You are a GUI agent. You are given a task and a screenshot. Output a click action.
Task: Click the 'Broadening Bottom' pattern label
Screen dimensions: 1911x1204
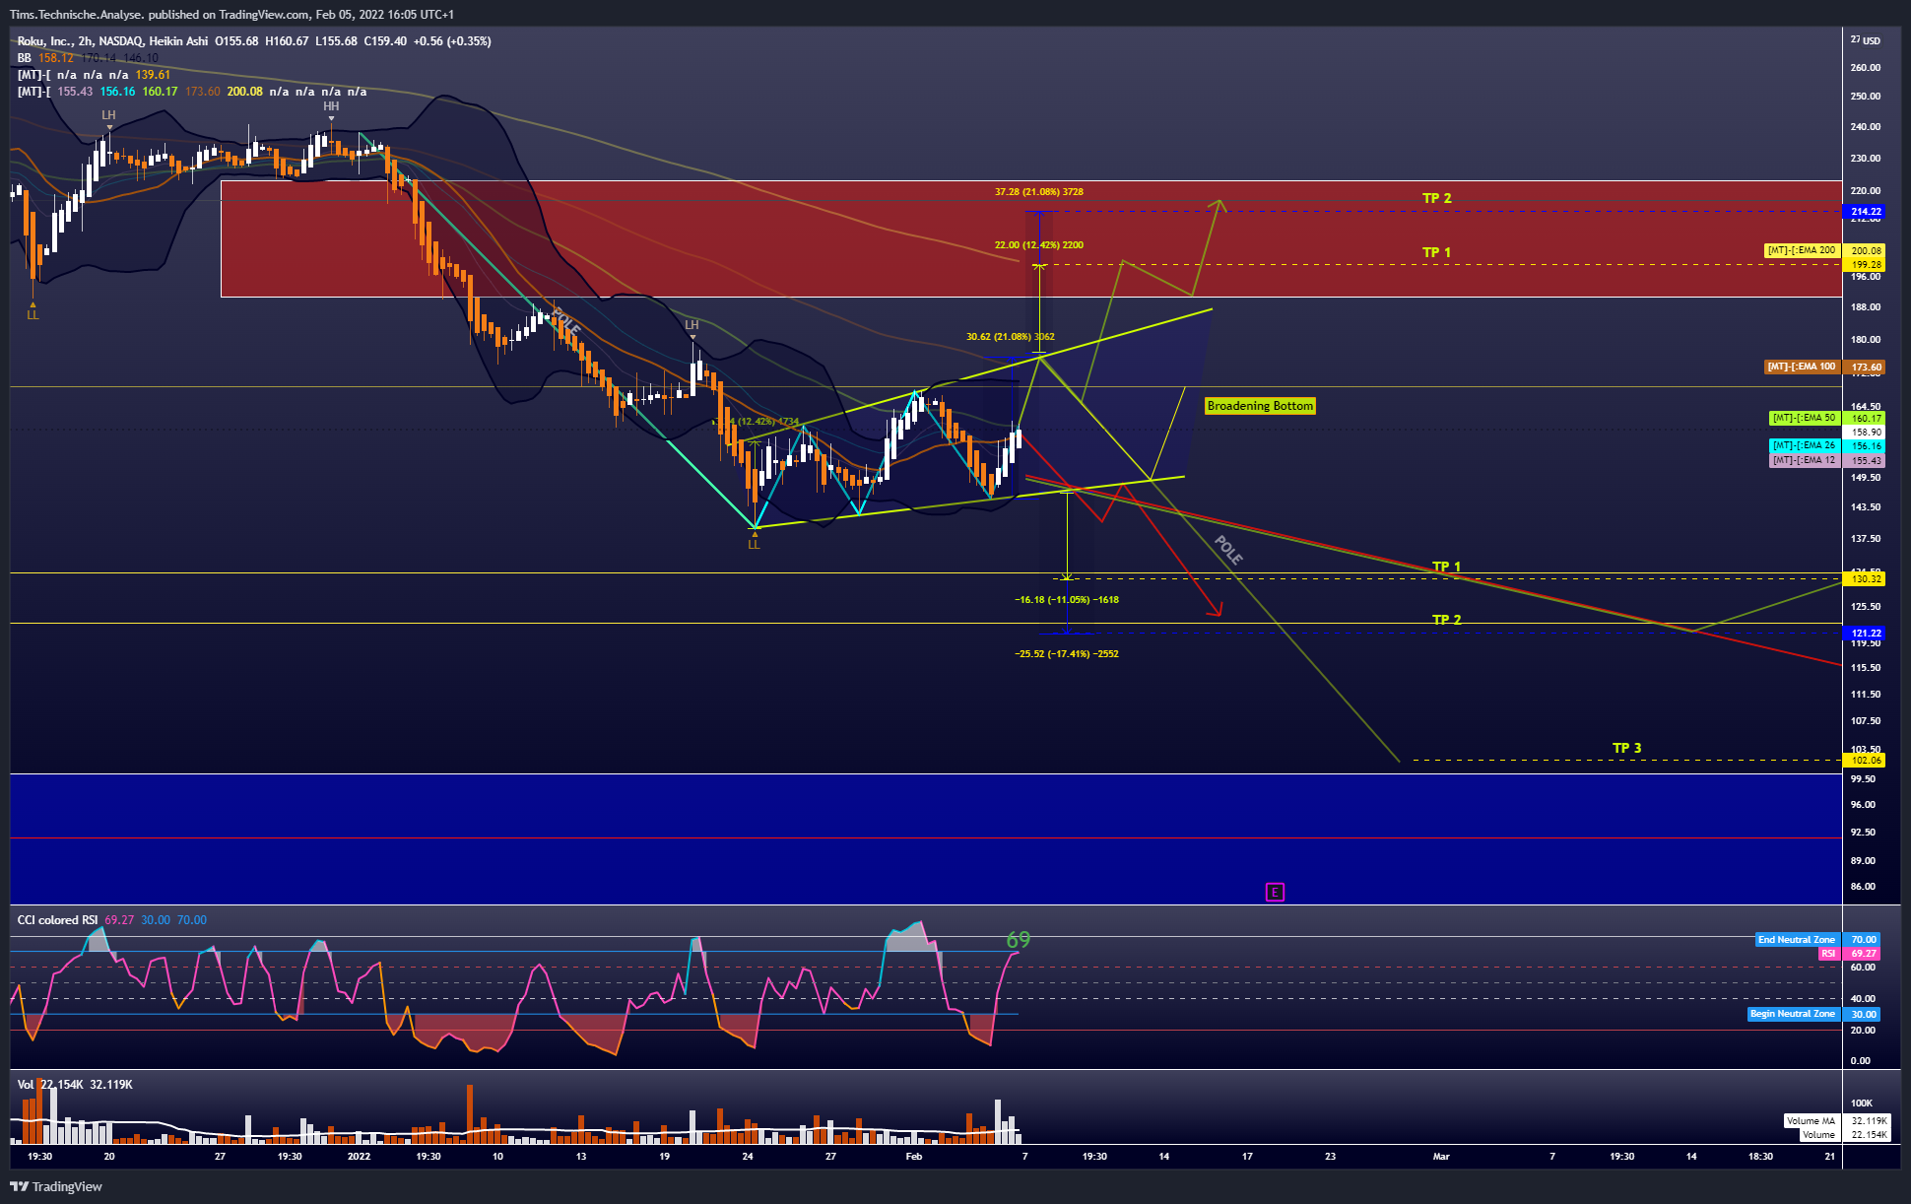(1260, 406)
